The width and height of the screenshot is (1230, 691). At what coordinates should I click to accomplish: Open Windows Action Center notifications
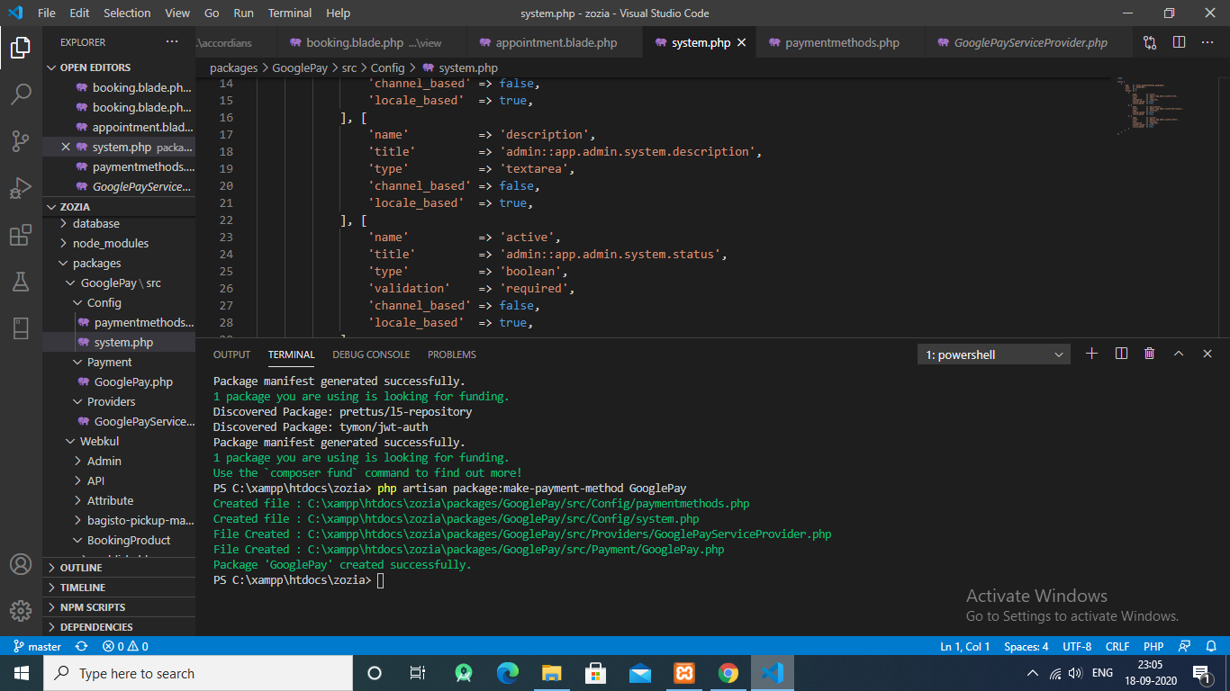1201,673
